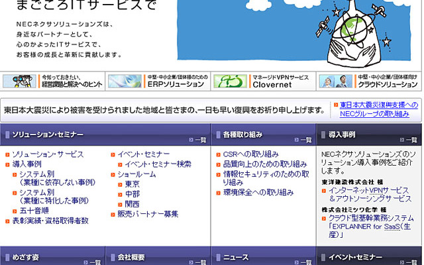The height and width of the screenshot is (265, 424).
Task: Open the ソリューション・サービス link
Action: [48, 154]
